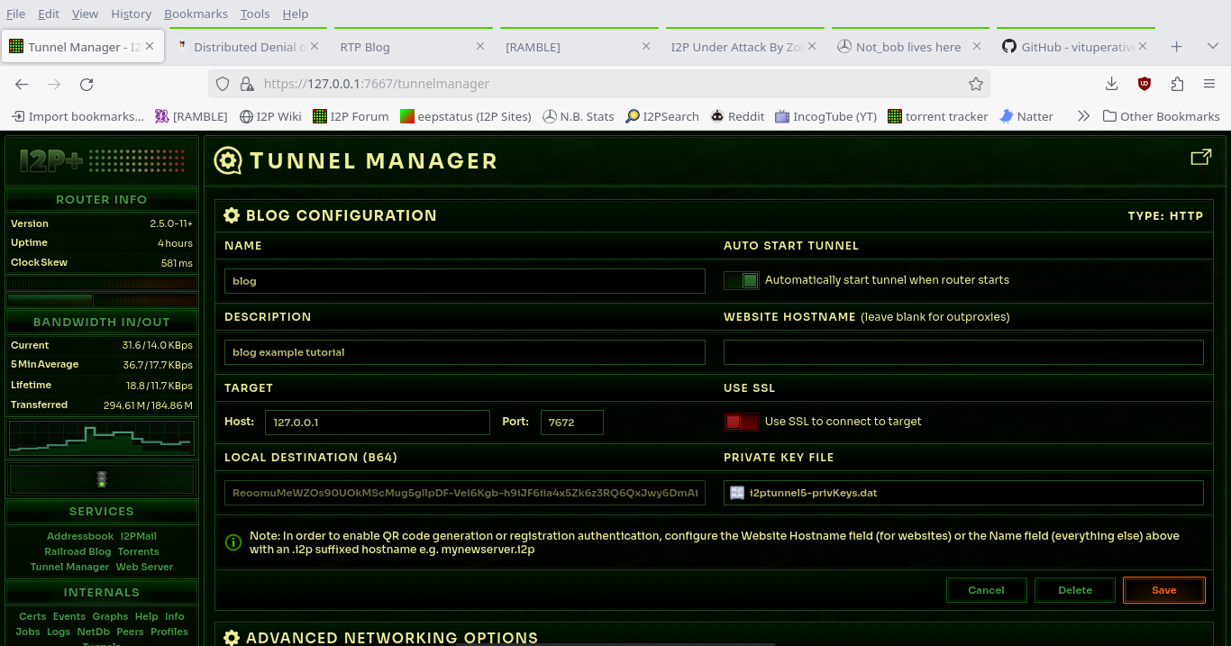The width and height of the screenshot is (1231, 646).
Task: Open the Reddit bookmark
Action: 737,116
